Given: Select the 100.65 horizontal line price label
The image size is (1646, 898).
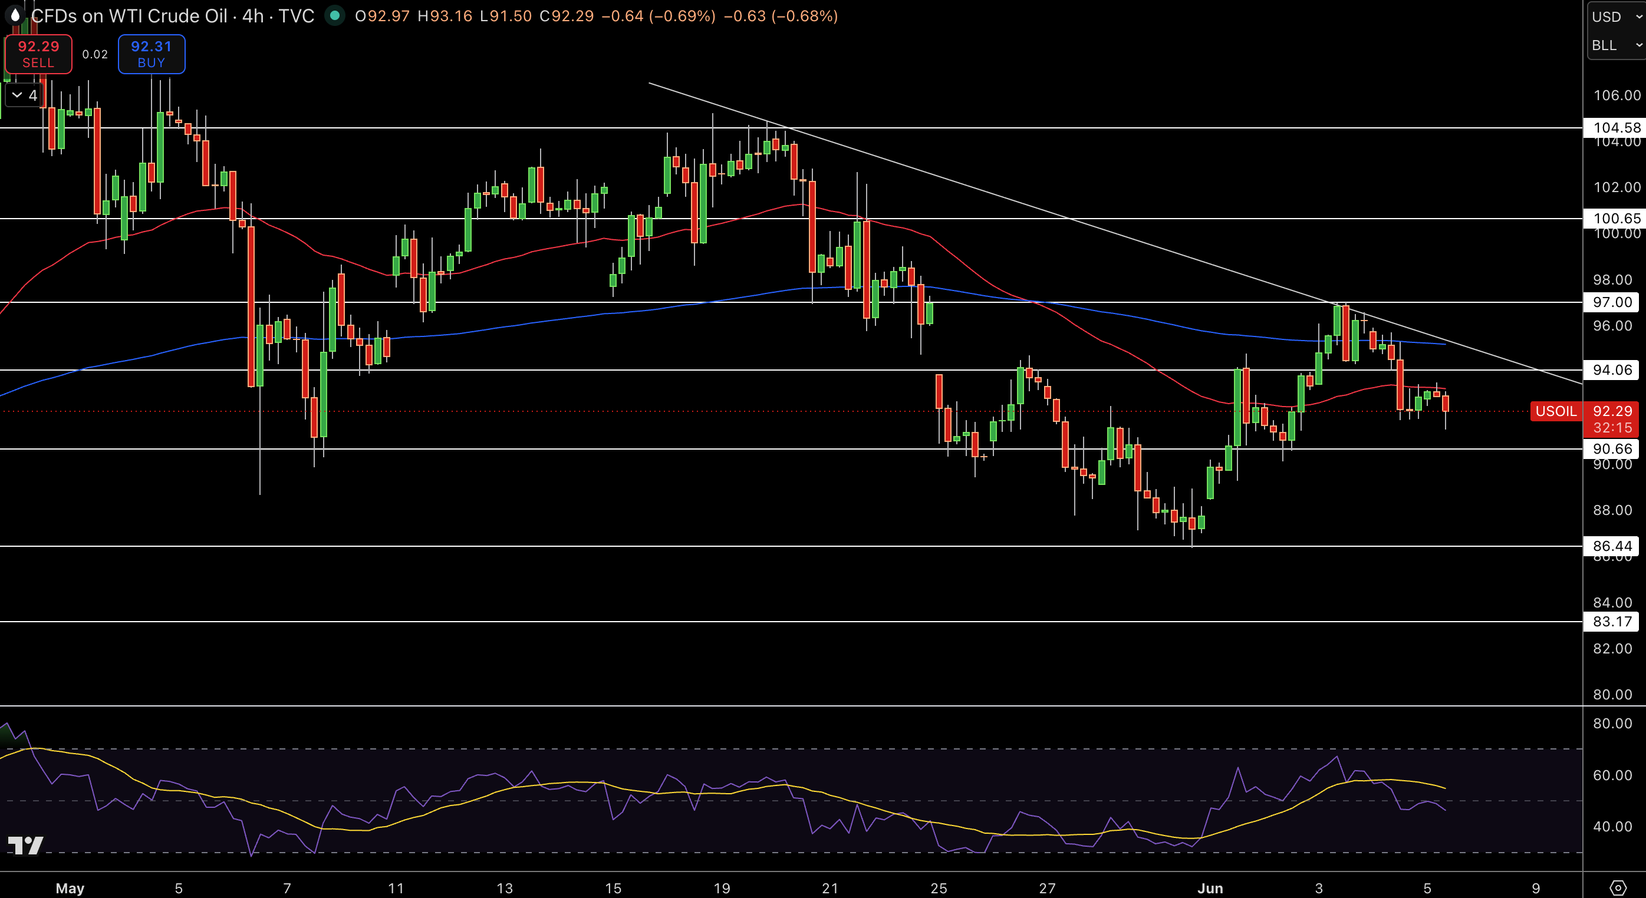Looking at the screenshot, I should click(x=1615, y=219).
